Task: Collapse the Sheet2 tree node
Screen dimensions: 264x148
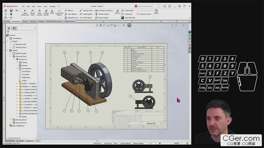Action: pyautogui.click(x=7, y=50)
